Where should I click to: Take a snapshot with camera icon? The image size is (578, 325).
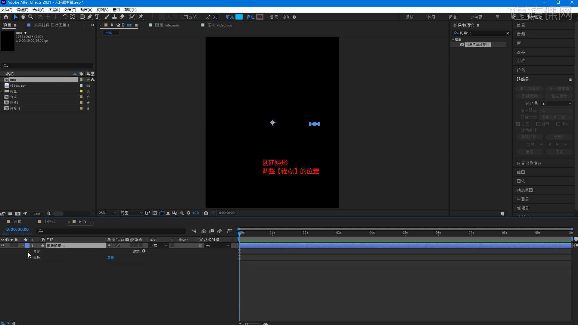click(x=206, y=213)
